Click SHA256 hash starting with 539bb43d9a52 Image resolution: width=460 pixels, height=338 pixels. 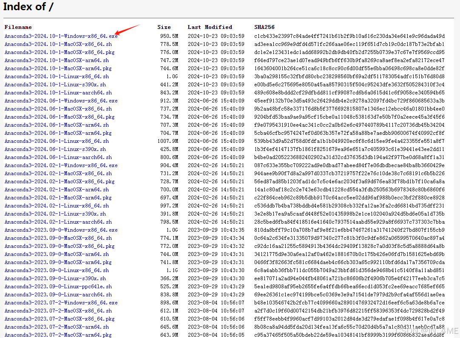349,141
